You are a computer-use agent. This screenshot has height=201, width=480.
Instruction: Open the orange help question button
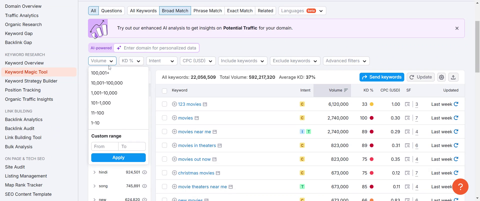[460, 186]
